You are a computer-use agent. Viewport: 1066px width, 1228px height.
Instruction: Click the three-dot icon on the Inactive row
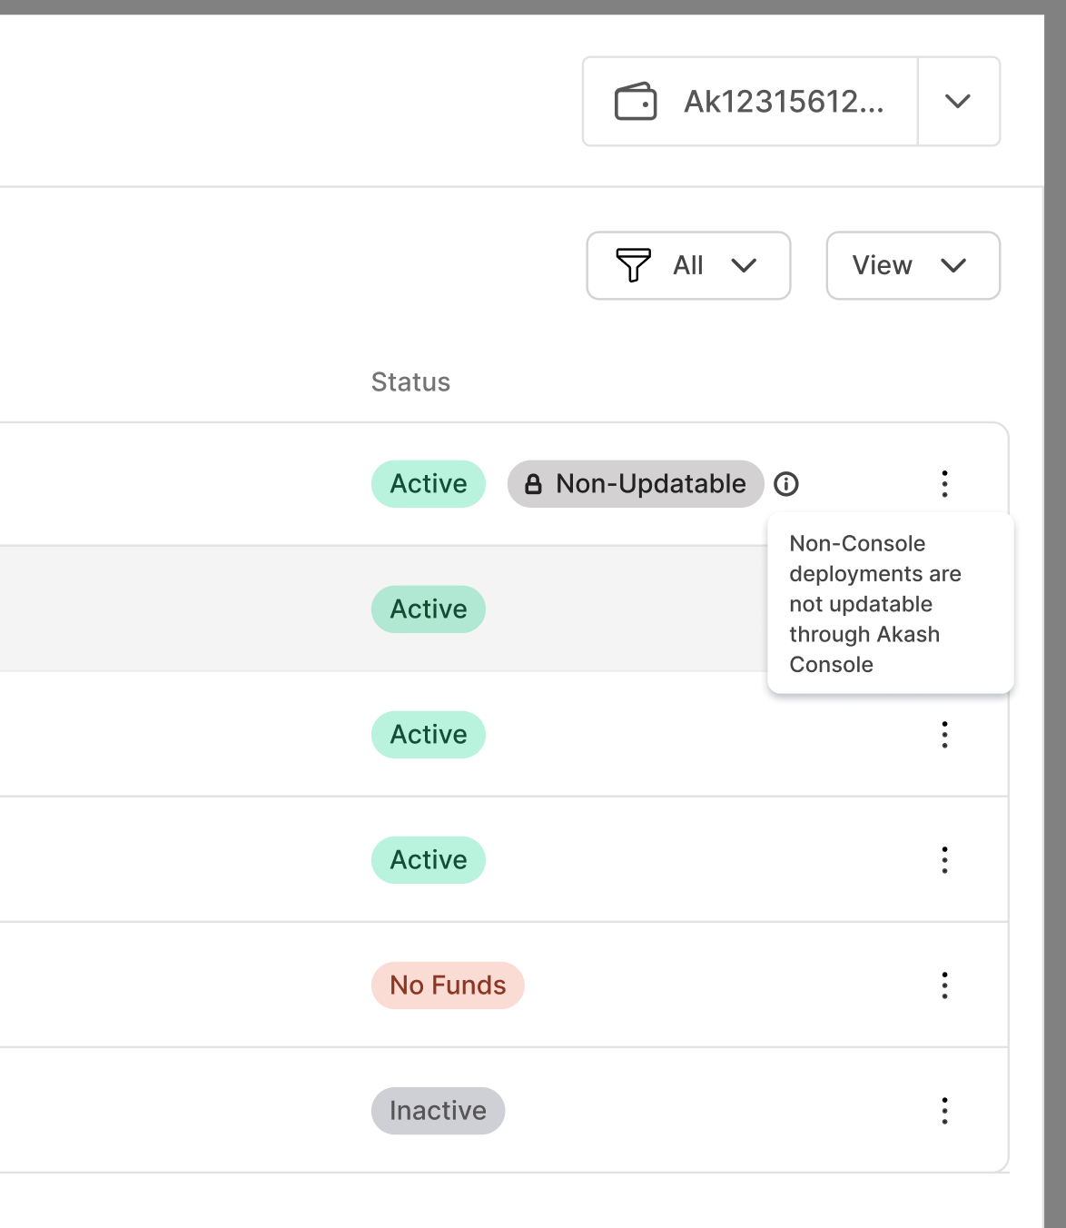point(944,1110)
